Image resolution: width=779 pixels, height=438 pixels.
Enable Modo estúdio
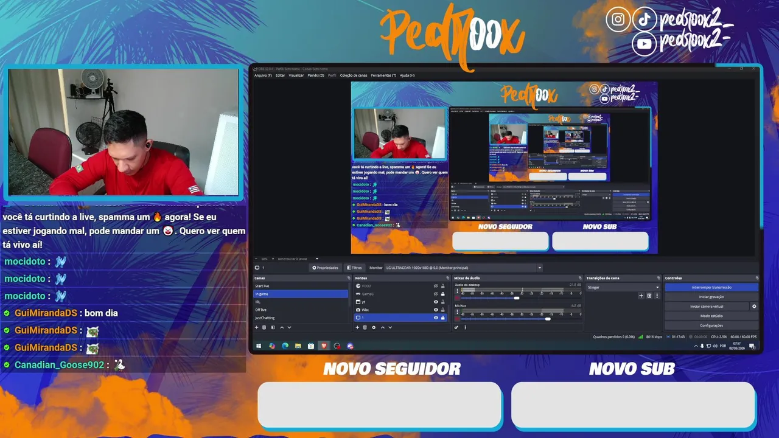point(711,316)
